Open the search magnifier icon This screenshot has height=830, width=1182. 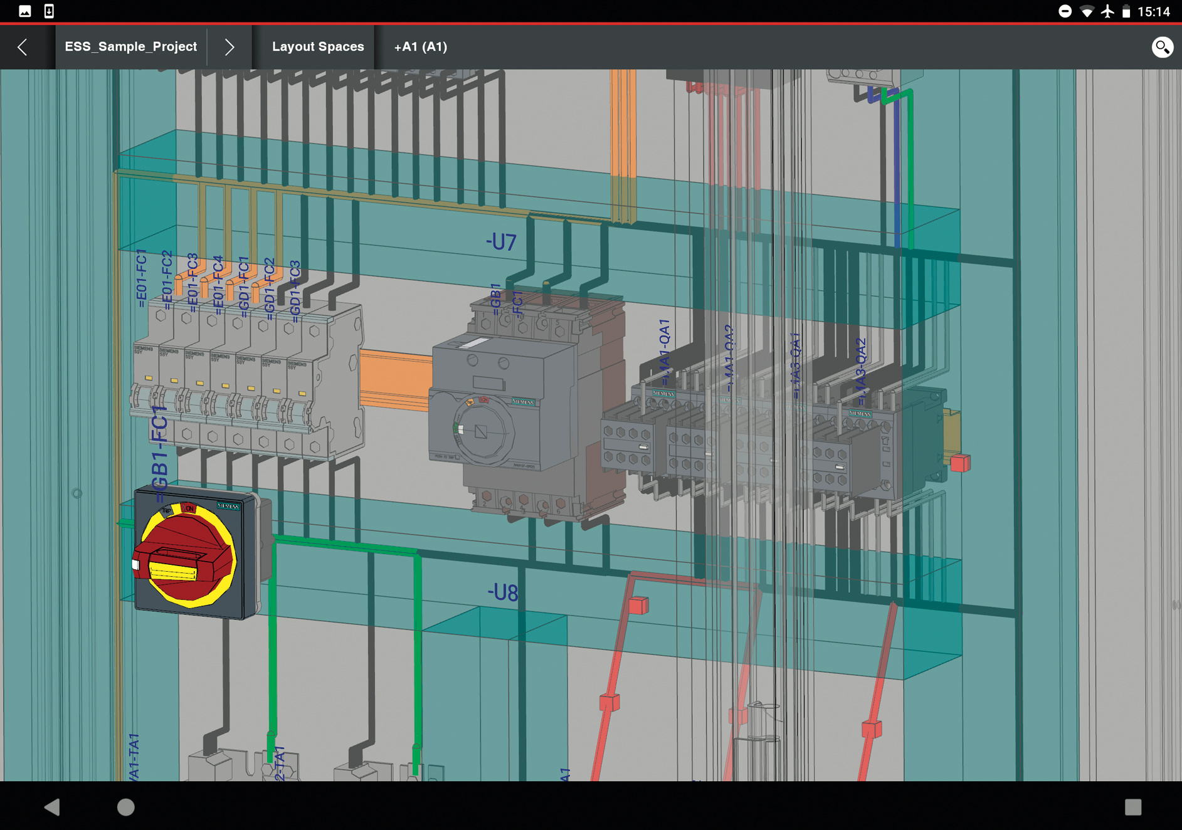(1162, 47)
